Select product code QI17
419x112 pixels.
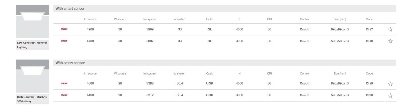[x=369, y=29]
